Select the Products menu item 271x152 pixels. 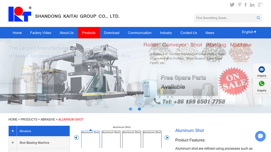click(x=89, y=33)
